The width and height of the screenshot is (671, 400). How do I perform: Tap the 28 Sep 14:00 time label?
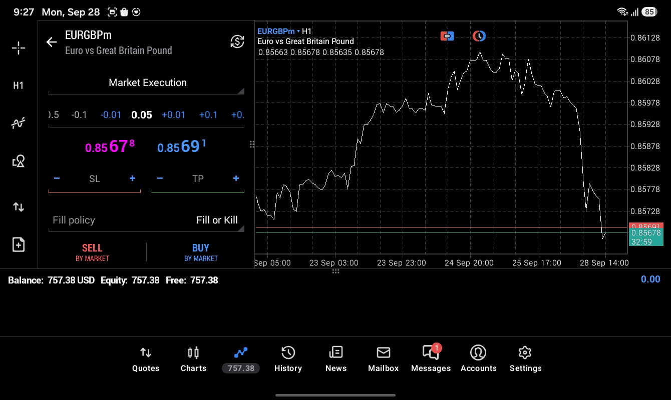[604, 262]
